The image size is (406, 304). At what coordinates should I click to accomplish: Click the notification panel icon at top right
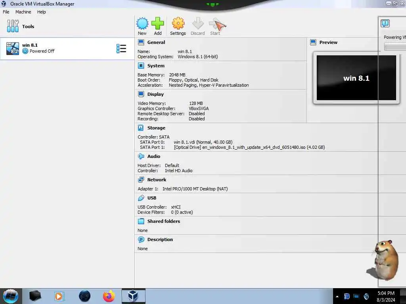click(385, 23)
